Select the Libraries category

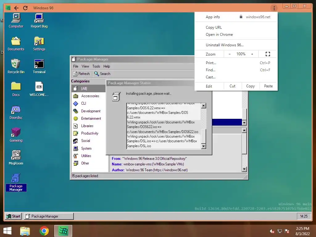(88, 126)
